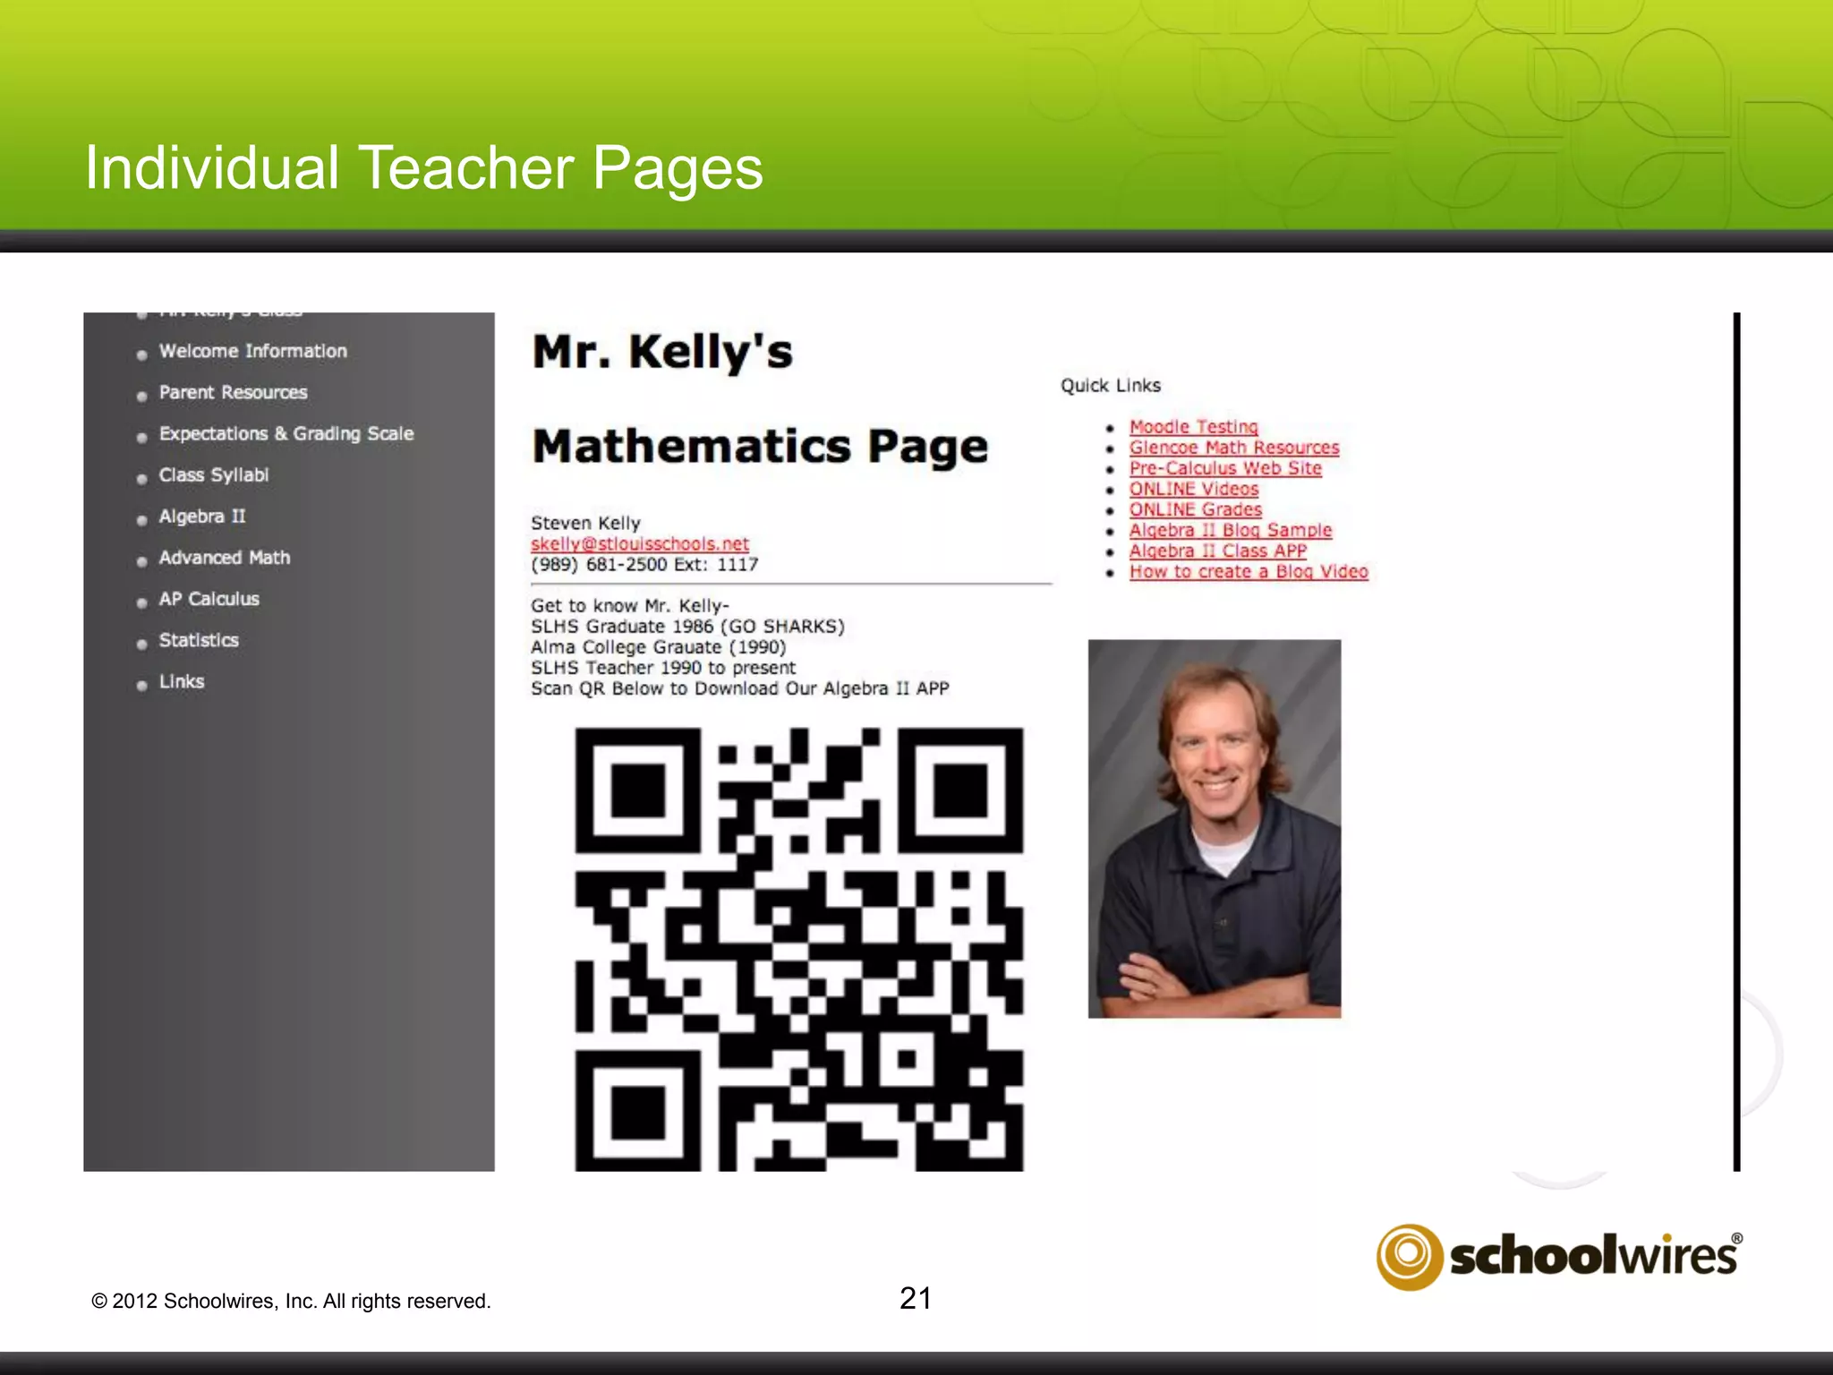Click the Individual Teacher Pages slide title
Image resolution: width=1833 pixels, height=1375 pixels.
click(423, 168)
